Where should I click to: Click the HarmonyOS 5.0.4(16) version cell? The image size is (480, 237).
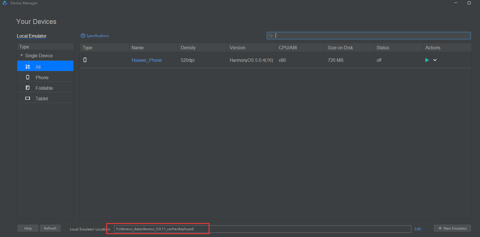coord(251,60)
